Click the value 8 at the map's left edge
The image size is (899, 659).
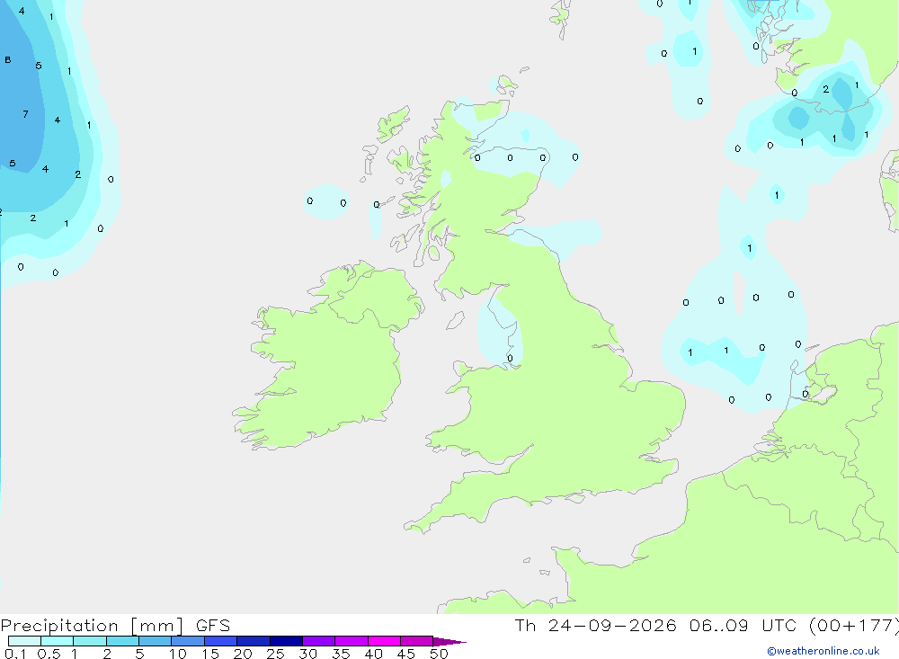click(x=7, y=59)
